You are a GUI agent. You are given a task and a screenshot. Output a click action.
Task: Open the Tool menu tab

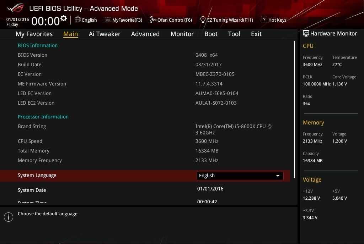234,34
